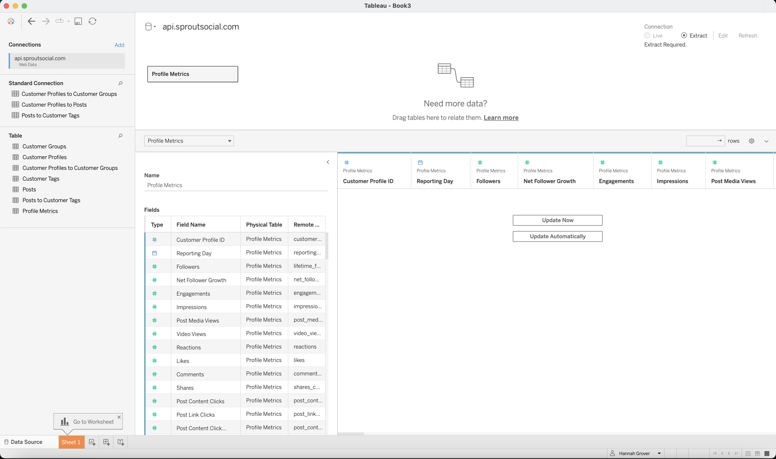The height and width of the screenshot is (459, 776).
Task: Click Refresh extract link
Action: [x=748, y=35]
